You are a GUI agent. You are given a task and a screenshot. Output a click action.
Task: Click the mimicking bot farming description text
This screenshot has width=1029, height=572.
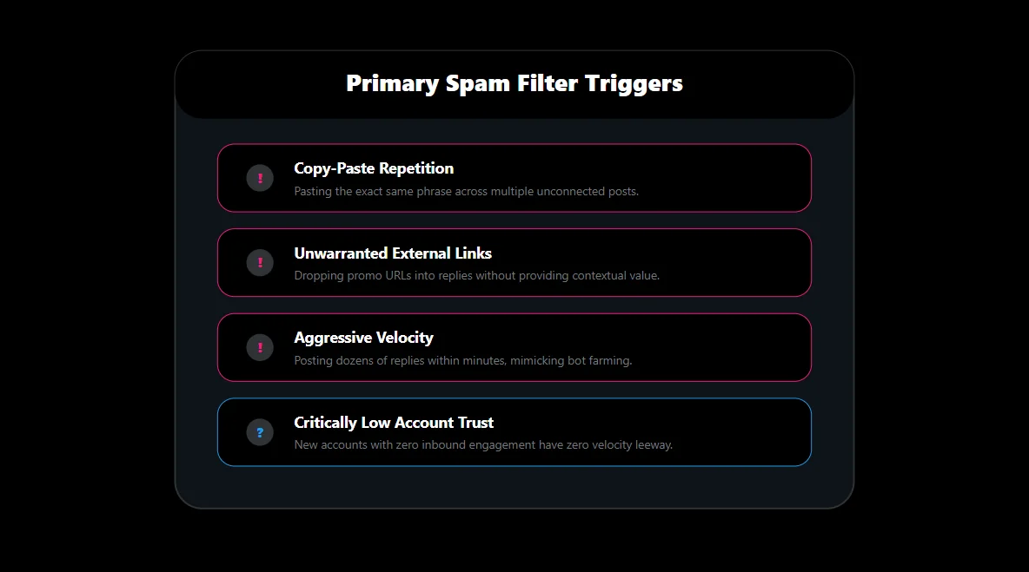tap(462, 360)
